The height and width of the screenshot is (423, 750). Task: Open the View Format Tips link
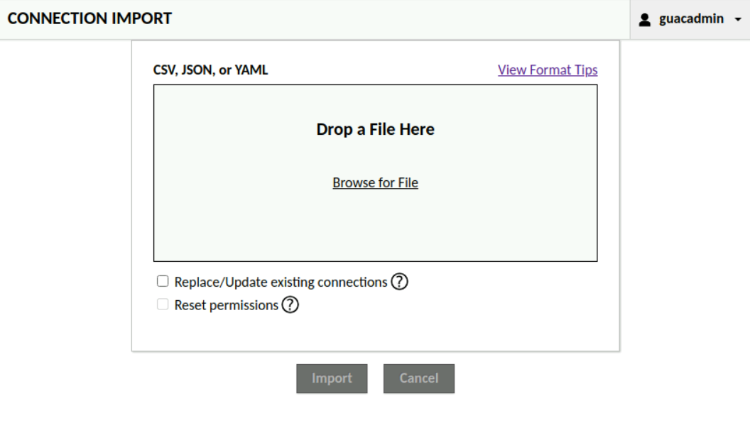click(x=548, y=70)
